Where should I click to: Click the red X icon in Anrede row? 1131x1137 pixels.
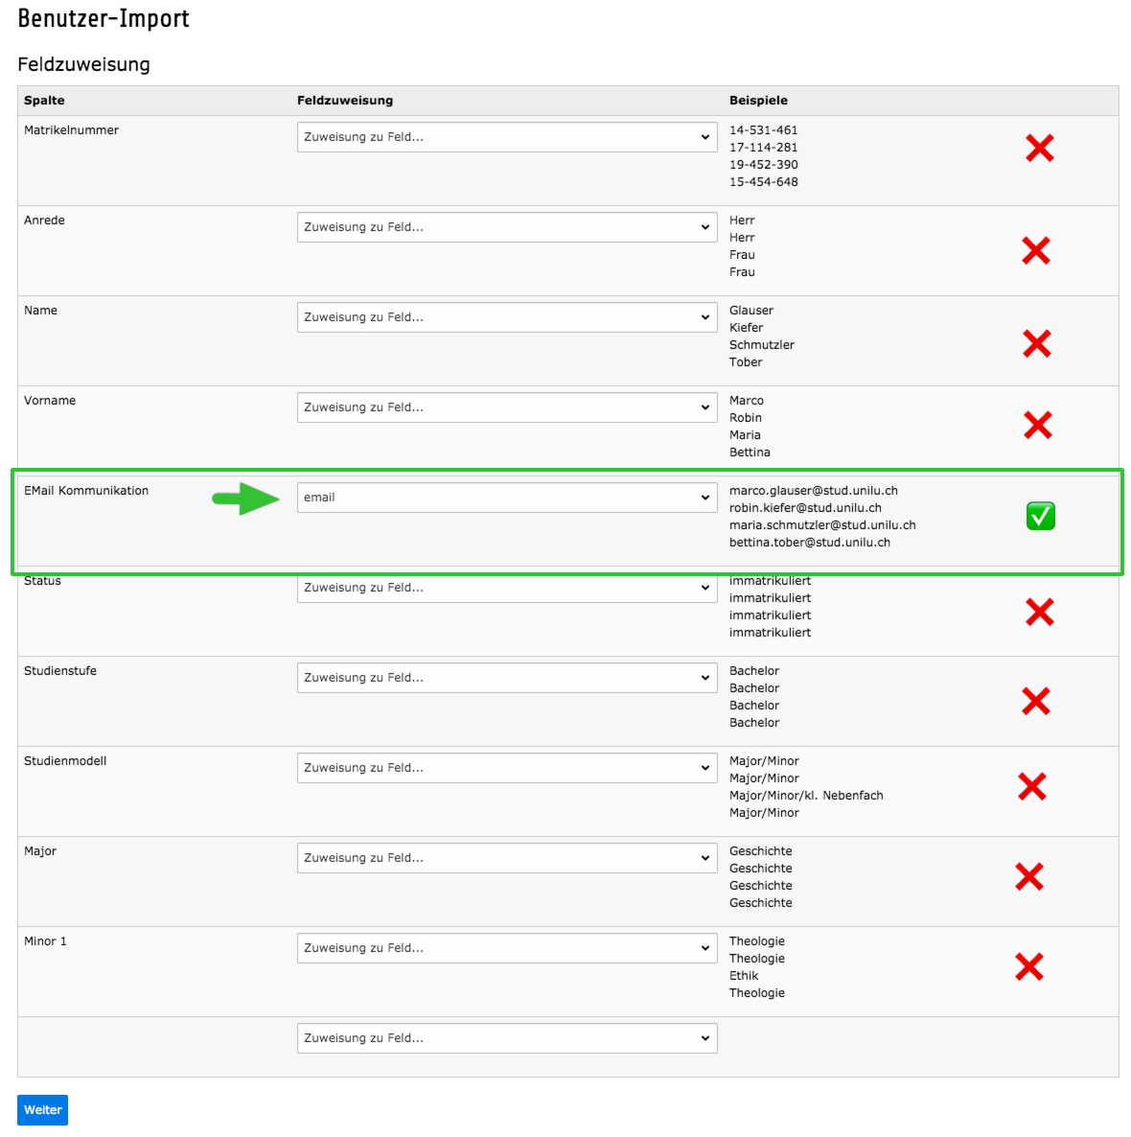tap(1036, 251)
